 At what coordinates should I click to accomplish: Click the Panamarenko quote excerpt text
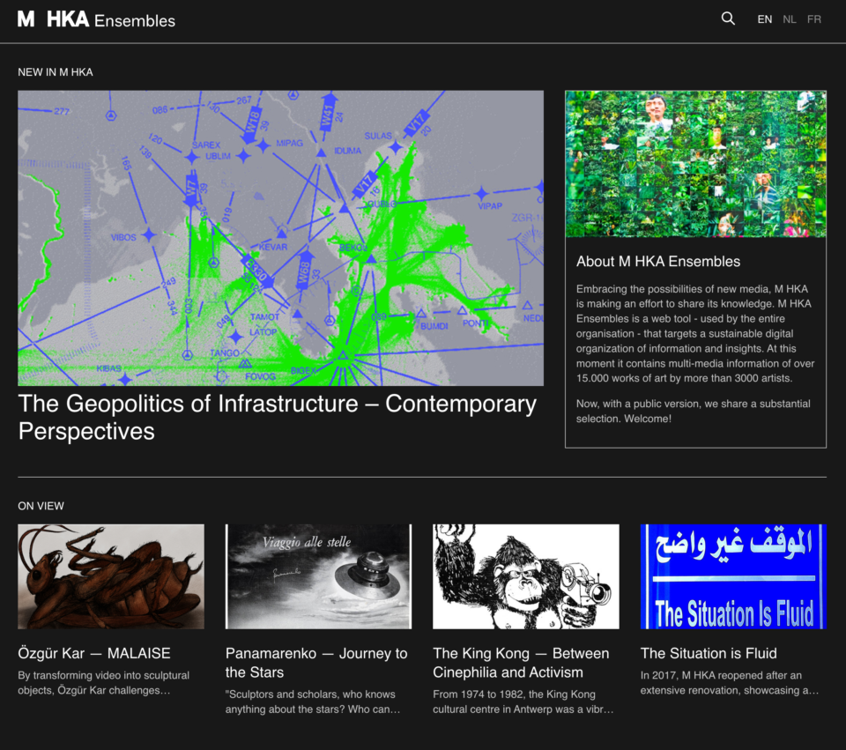click(313, 702)
